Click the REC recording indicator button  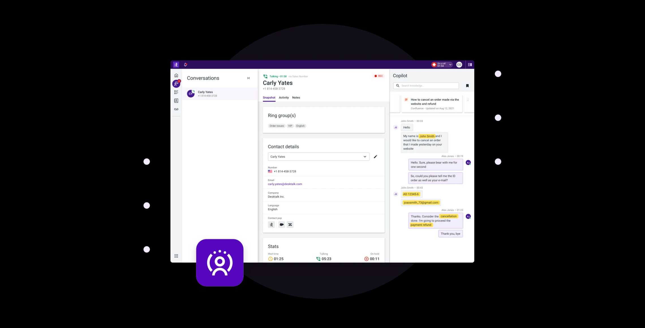378,76
